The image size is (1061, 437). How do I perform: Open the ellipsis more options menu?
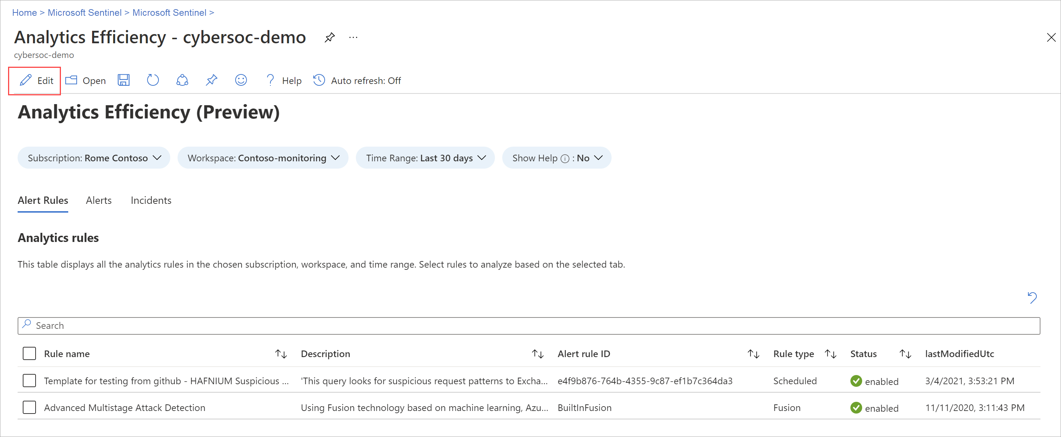click(353, 37)
